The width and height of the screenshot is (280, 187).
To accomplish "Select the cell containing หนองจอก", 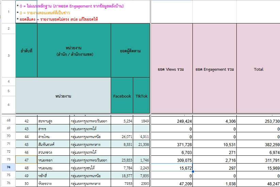I will tap(53, 160).
